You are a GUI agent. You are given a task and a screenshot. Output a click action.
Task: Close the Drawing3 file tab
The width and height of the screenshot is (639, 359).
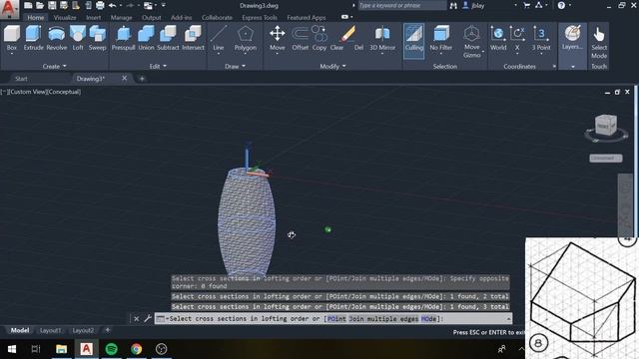coord(124,78)
